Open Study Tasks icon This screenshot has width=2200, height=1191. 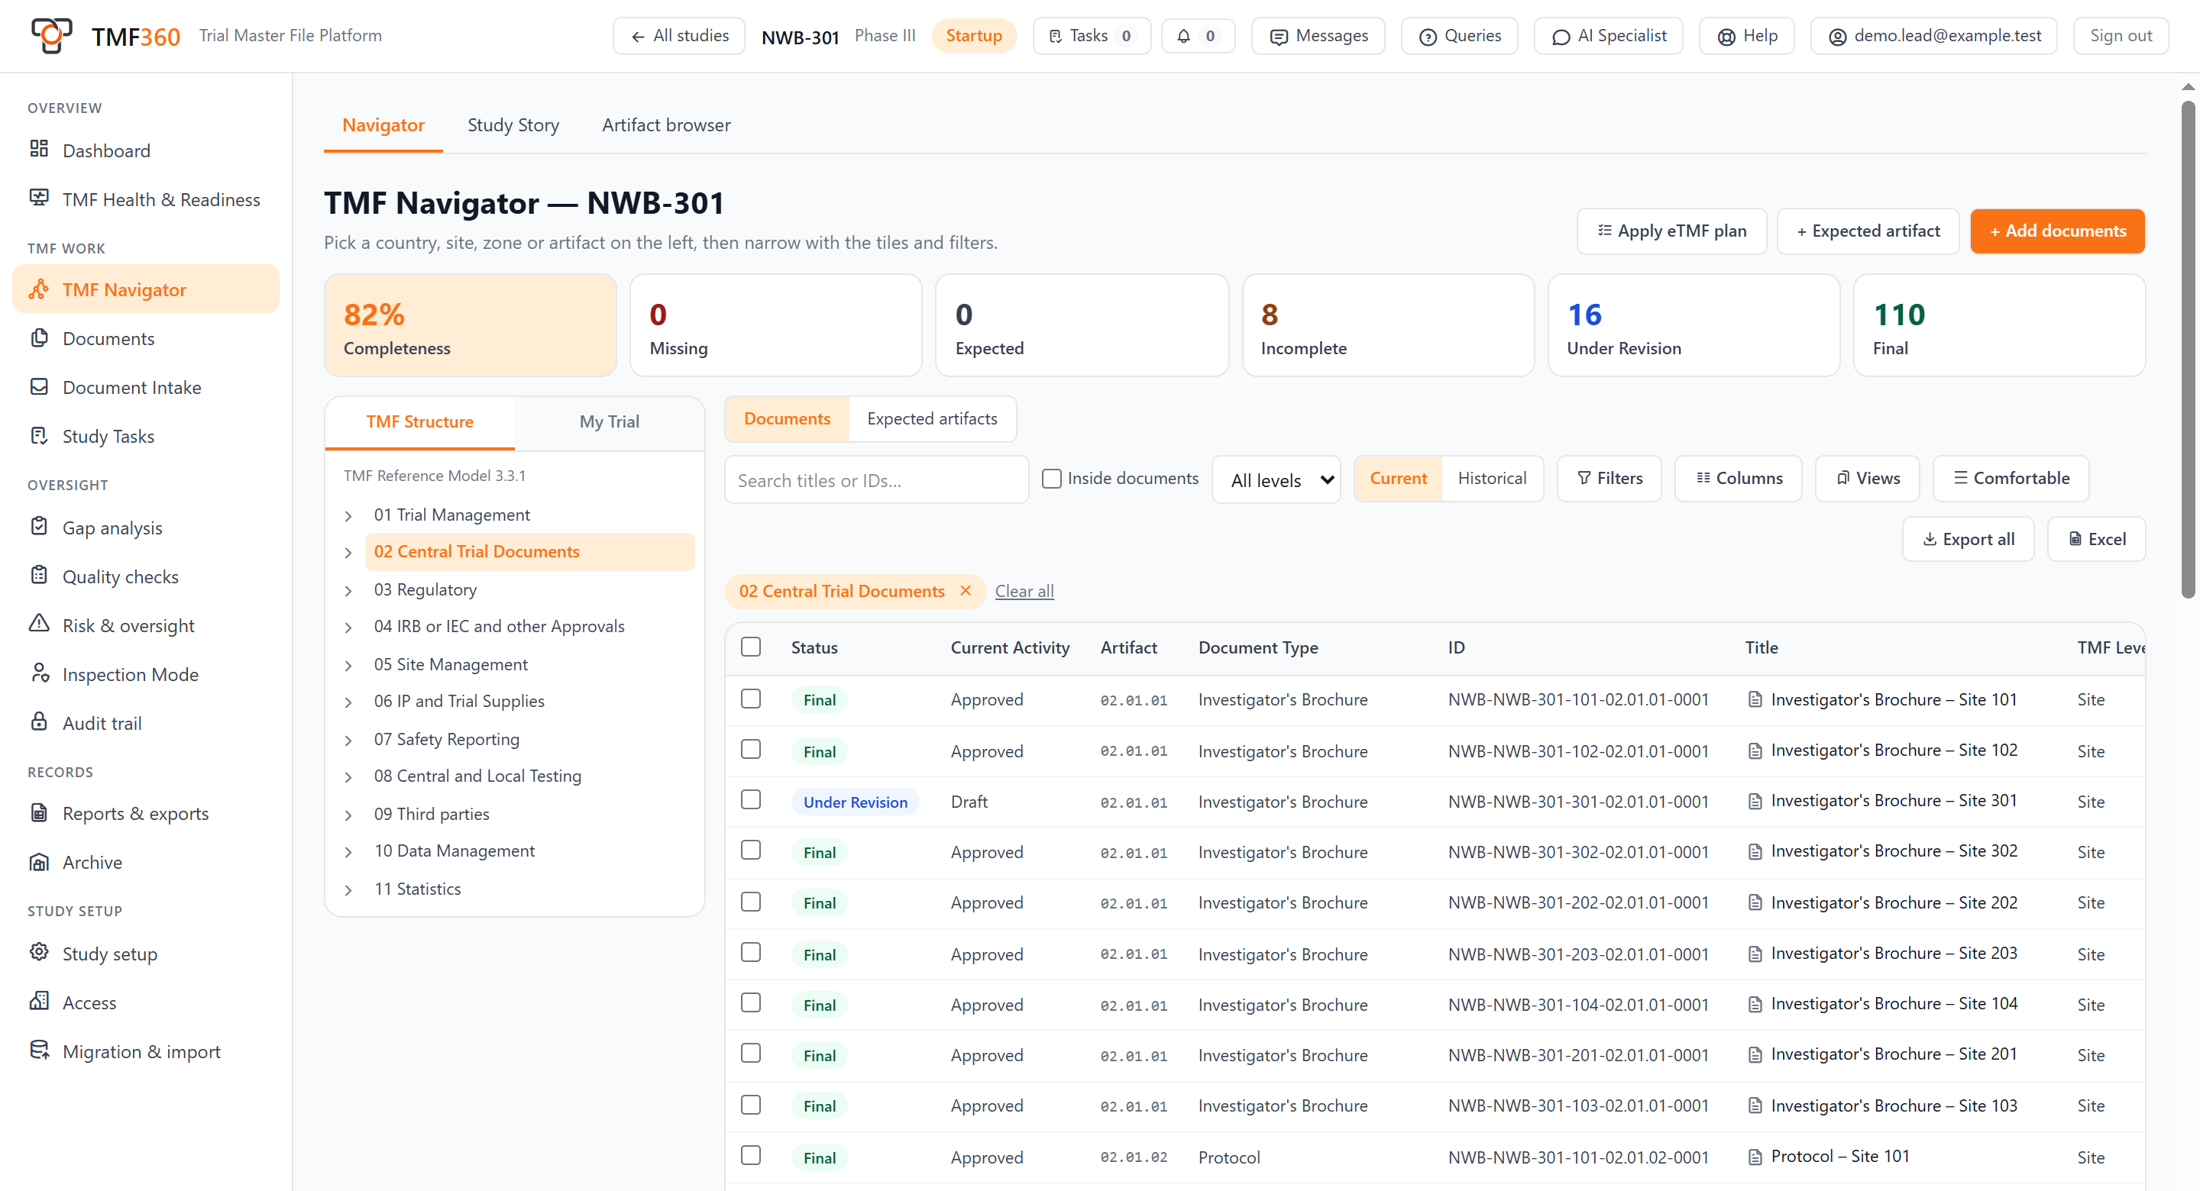click(x=38, y=435)
